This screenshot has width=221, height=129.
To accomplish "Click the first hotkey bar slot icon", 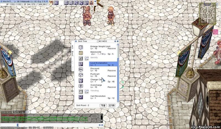I will [51, 3].
